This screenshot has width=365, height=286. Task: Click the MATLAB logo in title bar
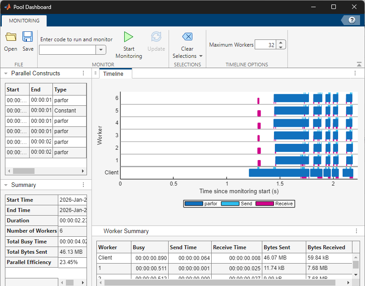click(x=8, y=7)
